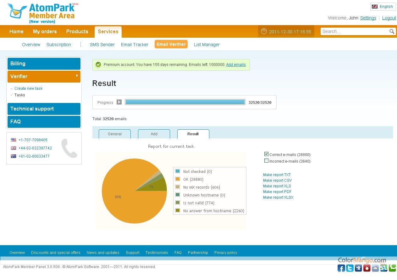Share page on Twitter
The width and height of the screenshot is (397, 280).
pyautogui.click(x=350, y=268)
